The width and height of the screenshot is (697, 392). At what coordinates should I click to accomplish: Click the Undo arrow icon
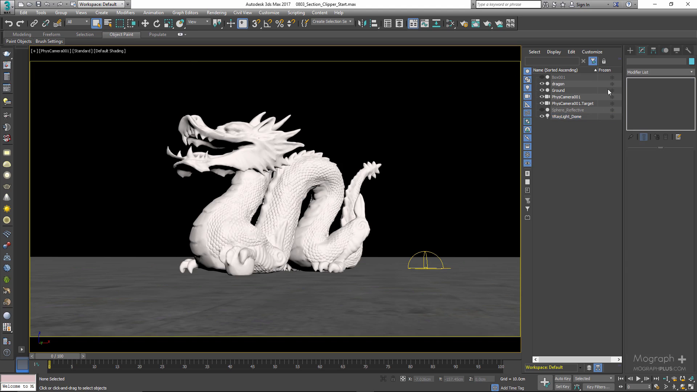click(x=9, y=24)
